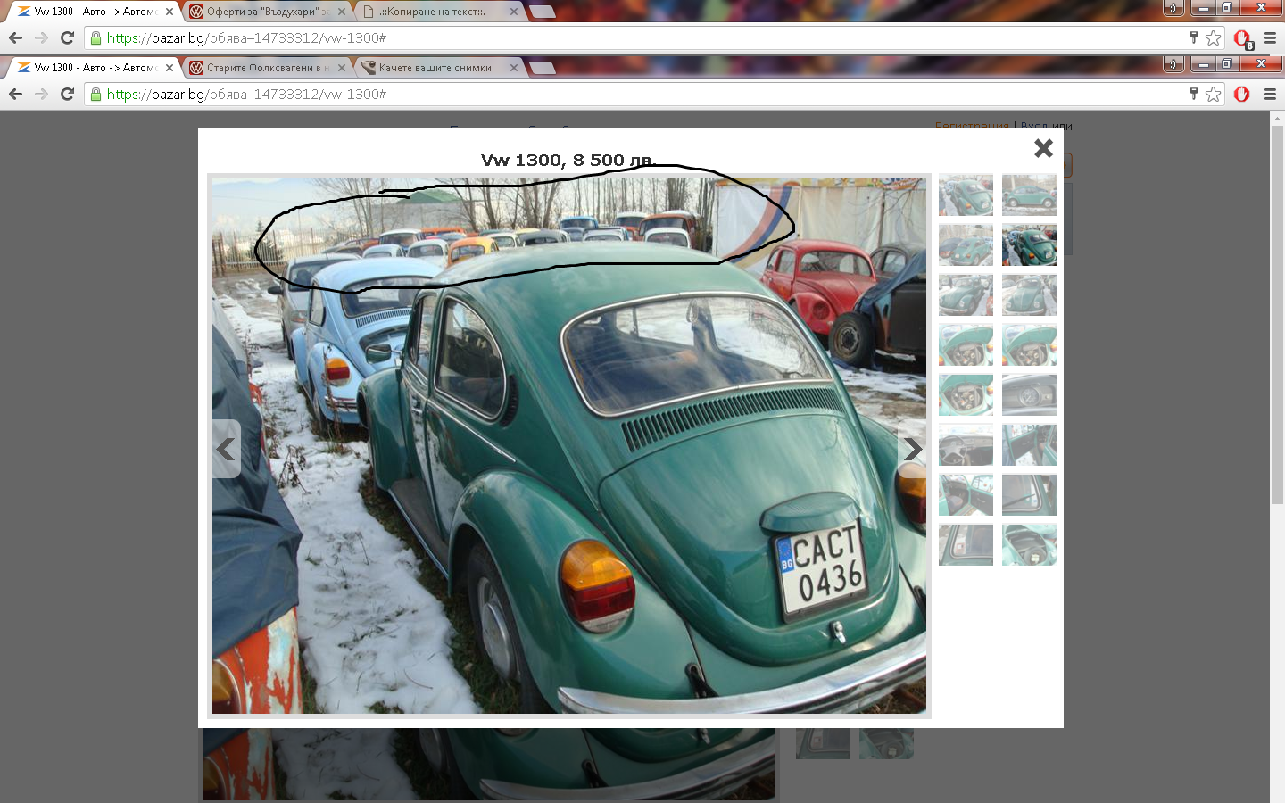Reload the page from the topmost toolbar
The width and height of the screenshot is (1285, 803).
pyautogui.click(x=67, y=37)
